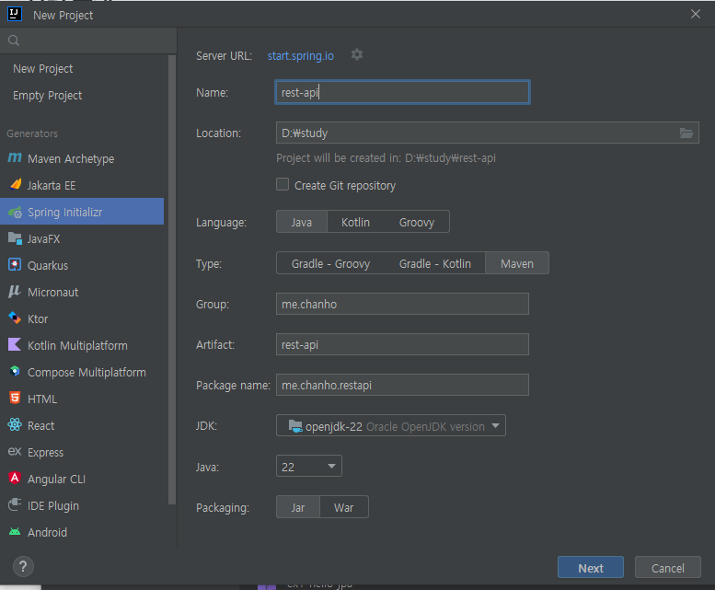This screenshot has width=715, height=590.
Task: Open help with the question mark button
Action: coord(23,567)
